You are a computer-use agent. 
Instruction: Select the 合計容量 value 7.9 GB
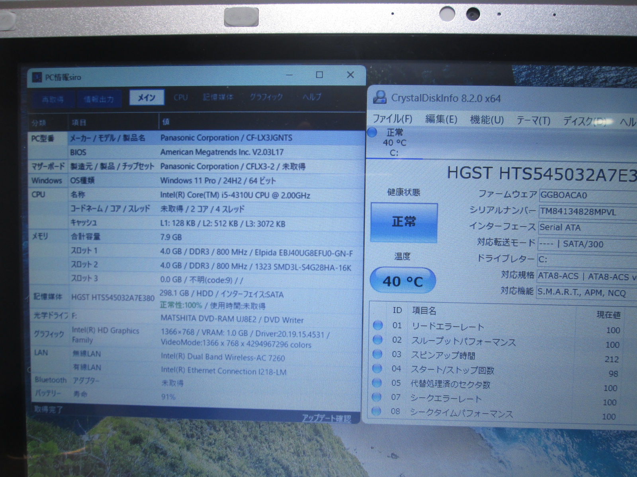(x=171, y=237)
